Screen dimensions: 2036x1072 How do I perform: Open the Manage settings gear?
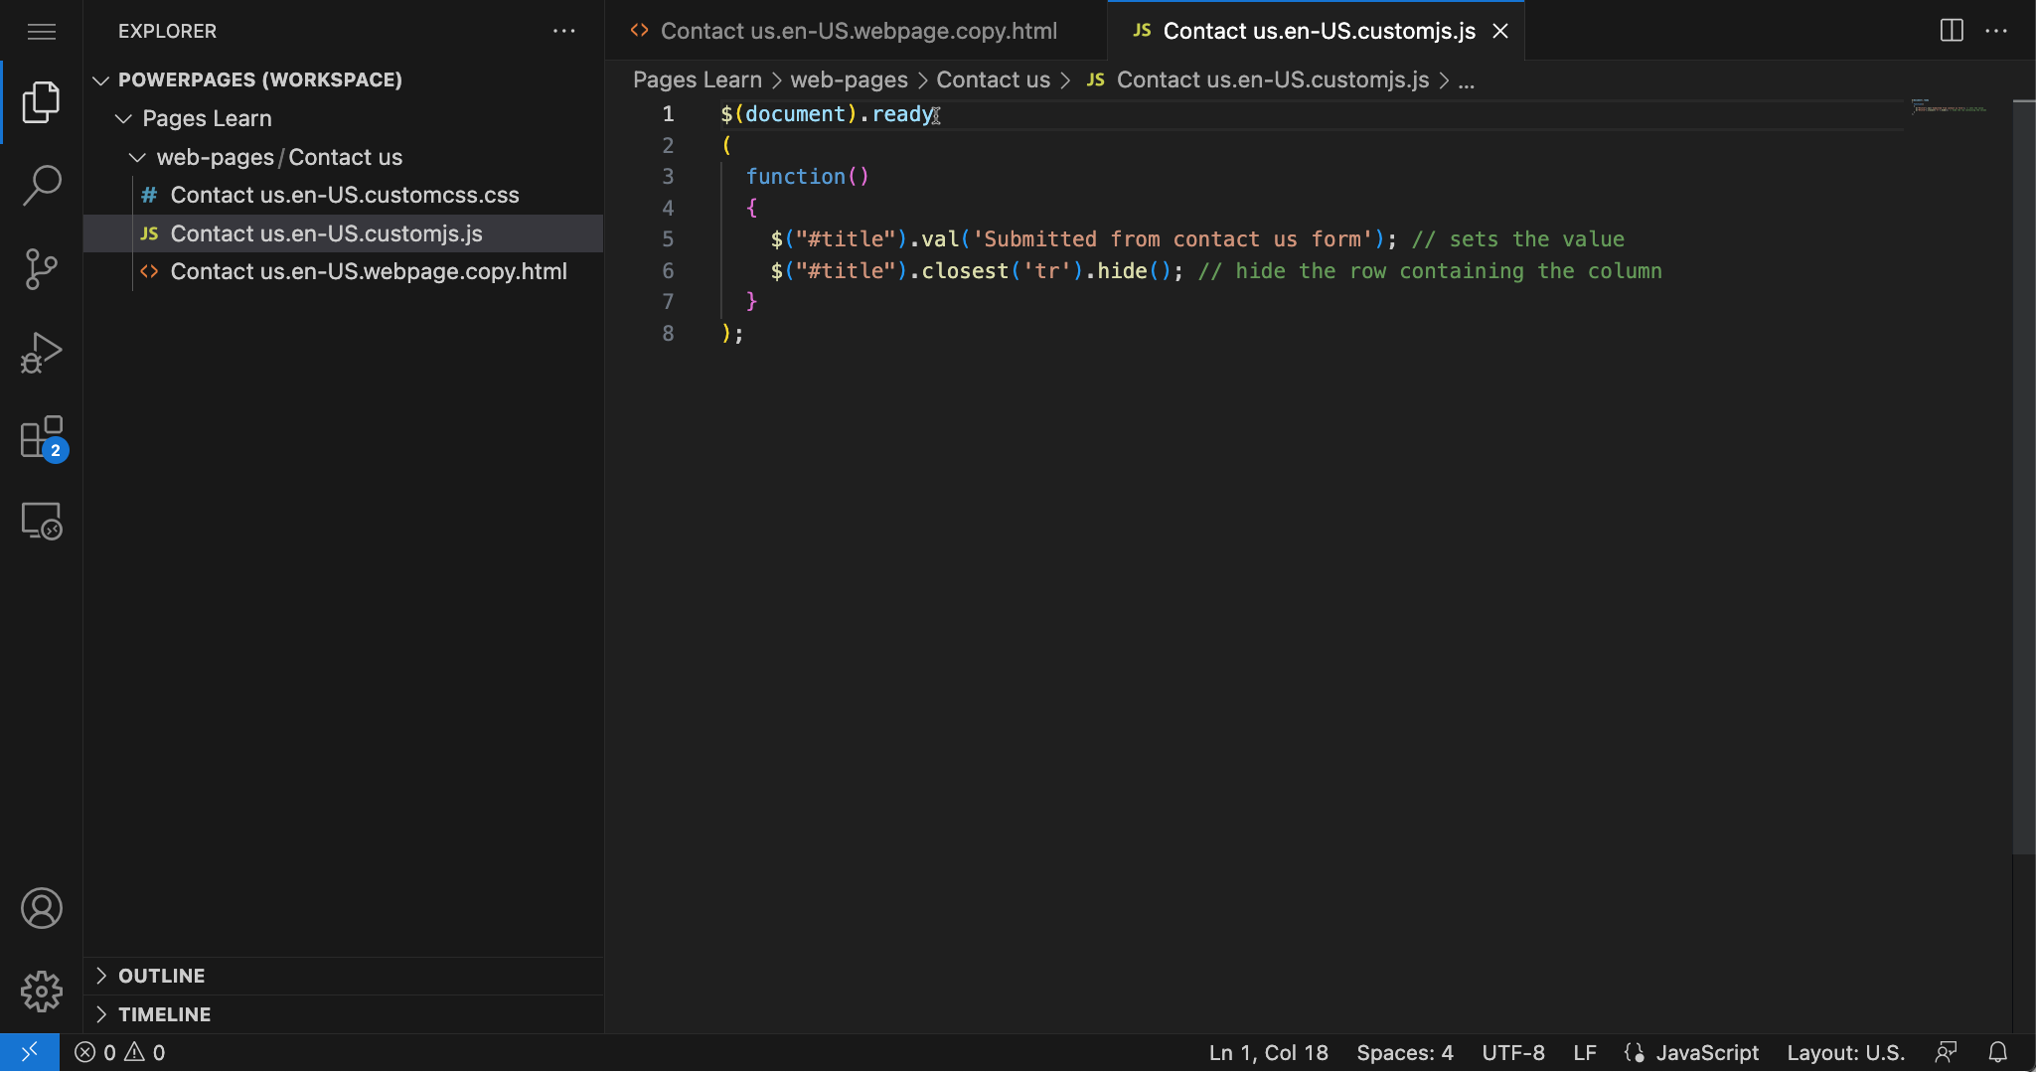(x=42, y=991)
